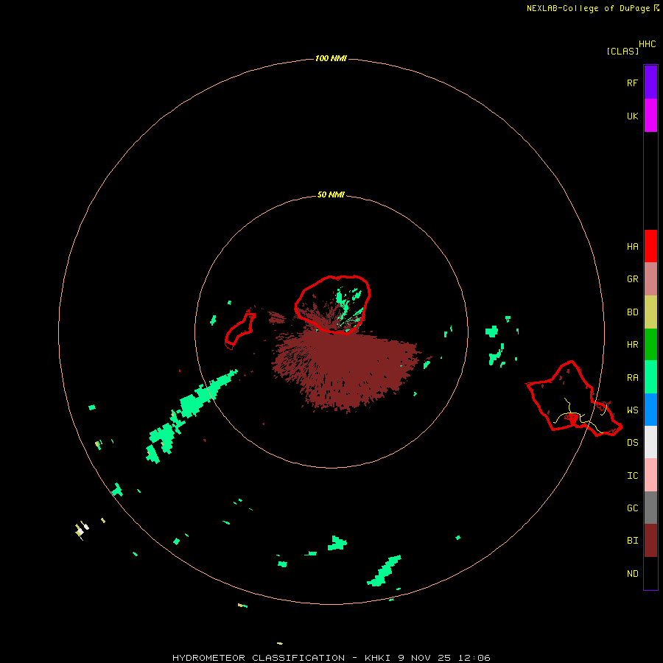Click the large red-outlined island near radar center
Image resolution: width=663 pixels, height=663 pixels.
click(332, 304)
